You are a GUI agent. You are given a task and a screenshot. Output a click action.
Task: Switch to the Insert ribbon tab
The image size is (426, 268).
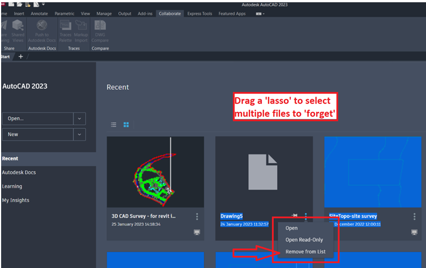click(19, 14)
